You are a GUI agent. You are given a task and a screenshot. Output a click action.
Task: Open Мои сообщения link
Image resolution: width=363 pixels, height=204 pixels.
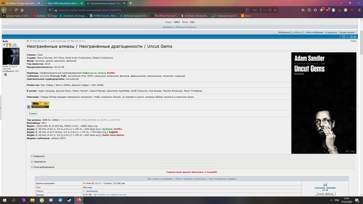coord(315,32)
